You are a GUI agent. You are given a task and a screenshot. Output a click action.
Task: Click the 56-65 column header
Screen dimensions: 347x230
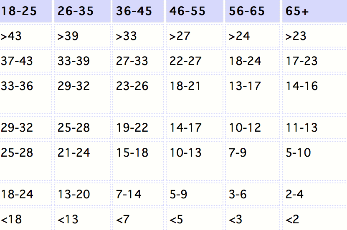253,11
